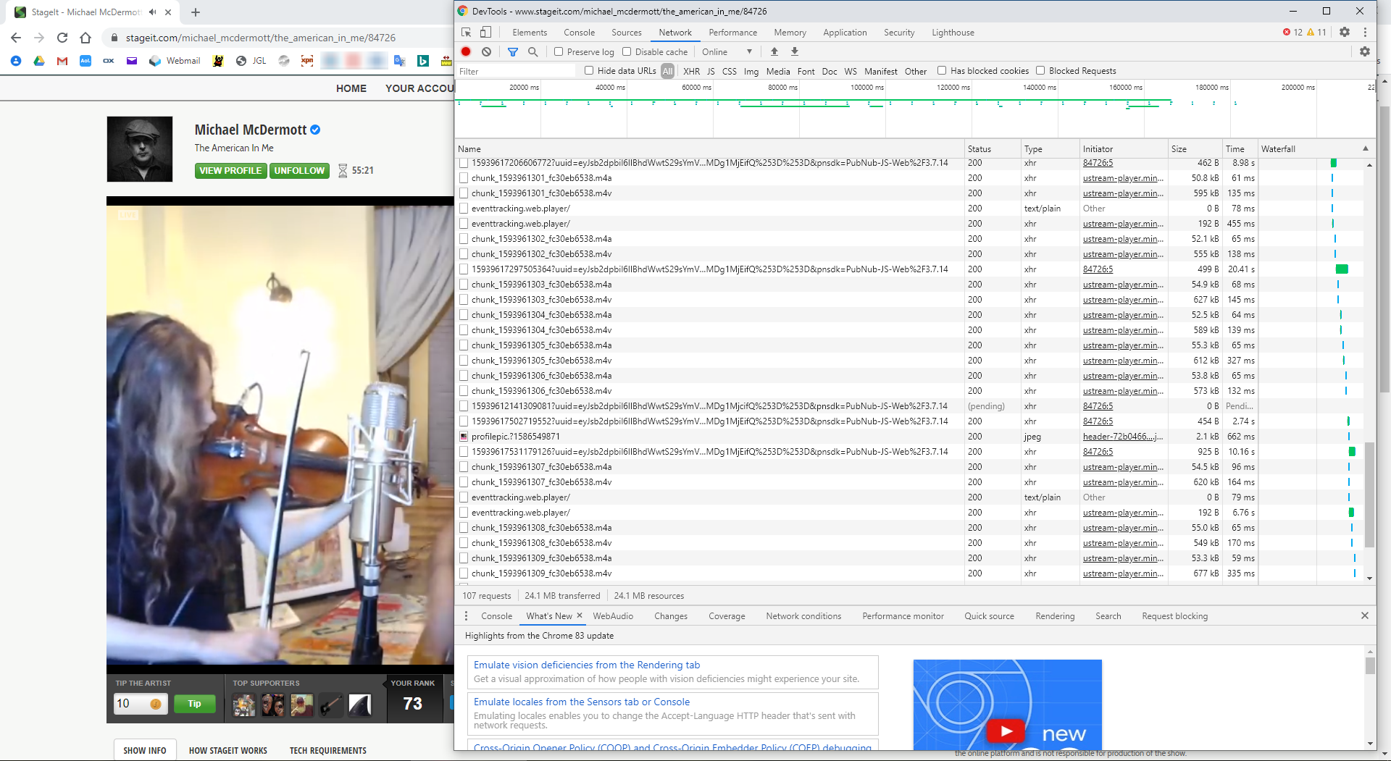Play the What's New video thumbnail
Screen dimensions: 1391x761
[1007, 731]
